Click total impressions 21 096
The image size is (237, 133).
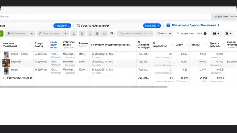tap(203, 78)
